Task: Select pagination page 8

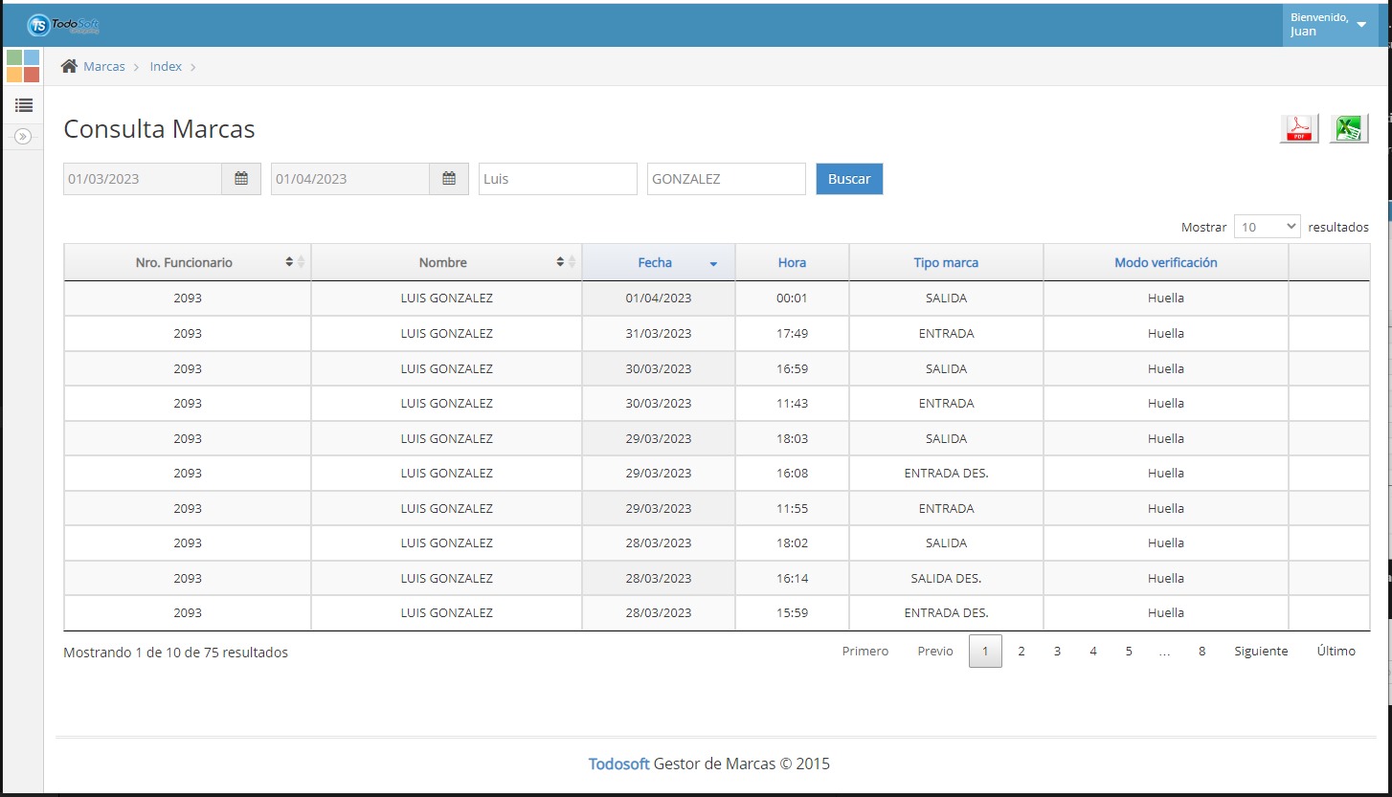Action: (1201, 652)
